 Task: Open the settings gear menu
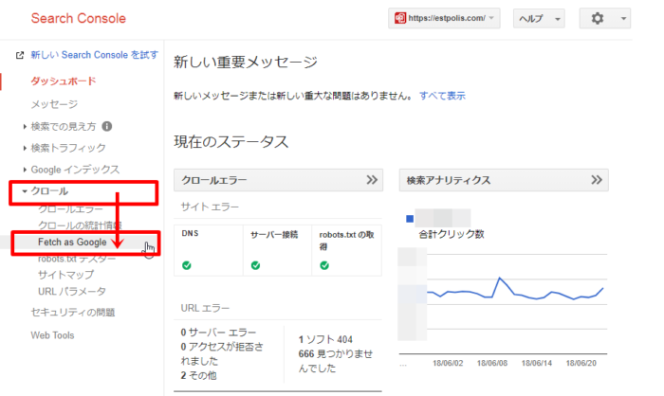[x=597, y=18]
